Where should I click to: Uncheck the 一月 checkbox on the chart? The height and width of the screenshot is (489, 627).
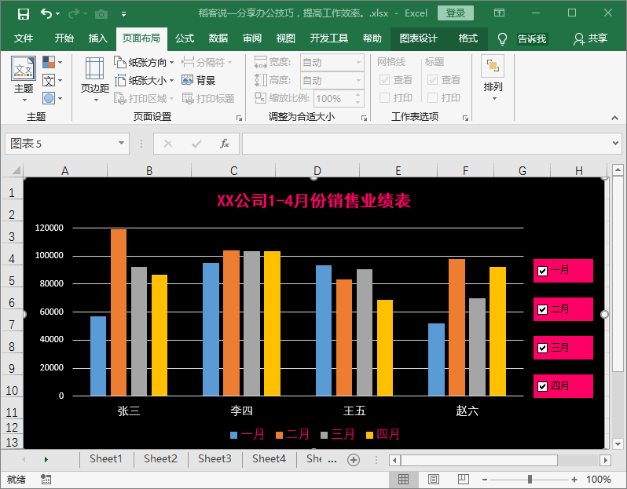(x=543, y=272)
